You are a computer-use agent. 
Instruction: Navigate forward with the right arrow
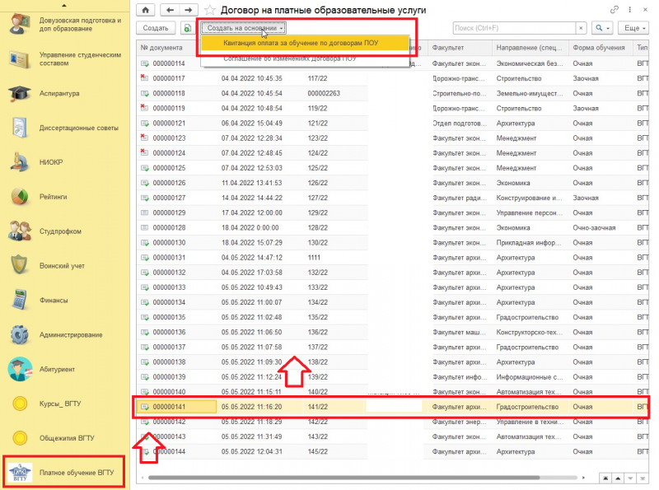[x=189, y=10]
